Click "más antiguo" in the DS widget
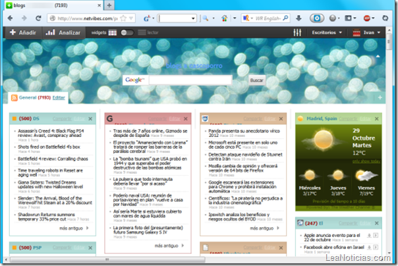 click(70, 228)
